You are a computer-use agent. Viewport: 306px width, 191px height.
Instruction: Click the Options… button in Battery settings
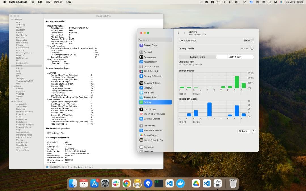pos(244,131)
